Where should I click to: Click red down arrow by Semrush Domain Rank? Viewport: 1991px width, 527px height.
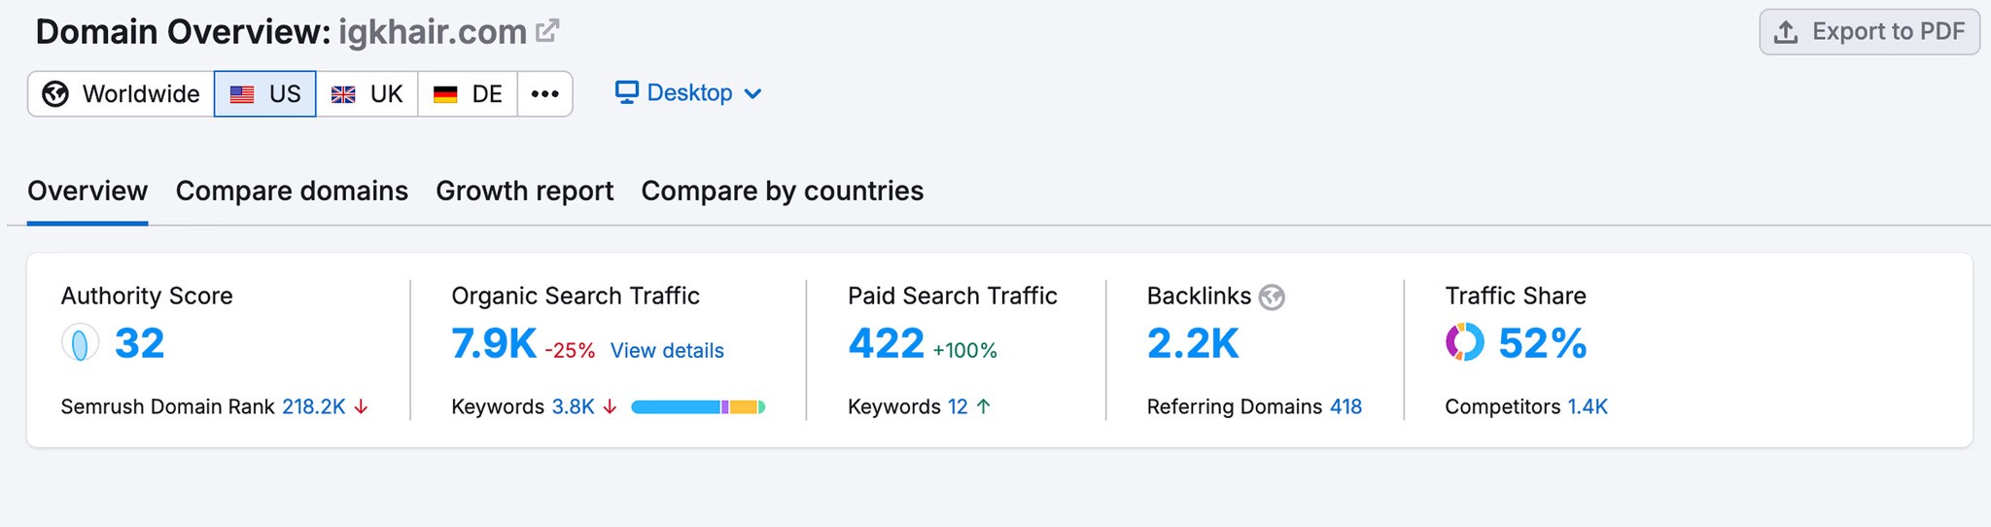(361, 406)
